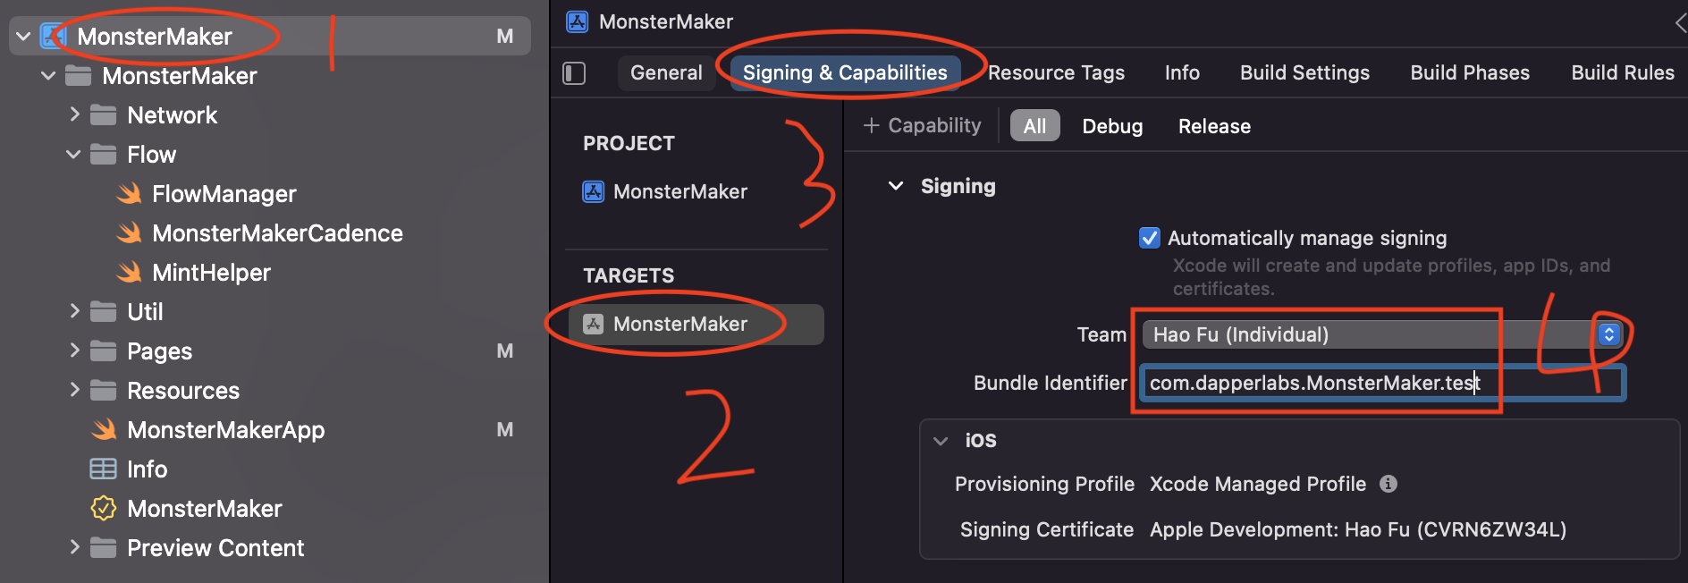The height and width of the screenshot is (583, 1688).
Task: Click the Info property list icon
Action: coord(105,469)
